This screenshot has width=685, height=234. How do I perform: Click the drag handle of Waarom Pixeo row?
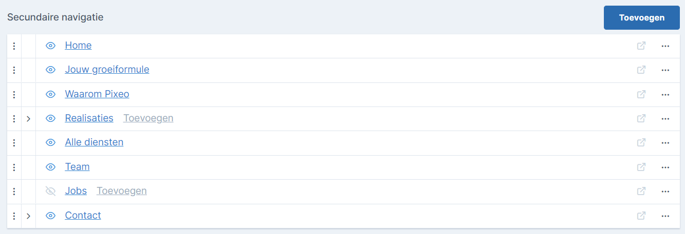click(14, 94)
